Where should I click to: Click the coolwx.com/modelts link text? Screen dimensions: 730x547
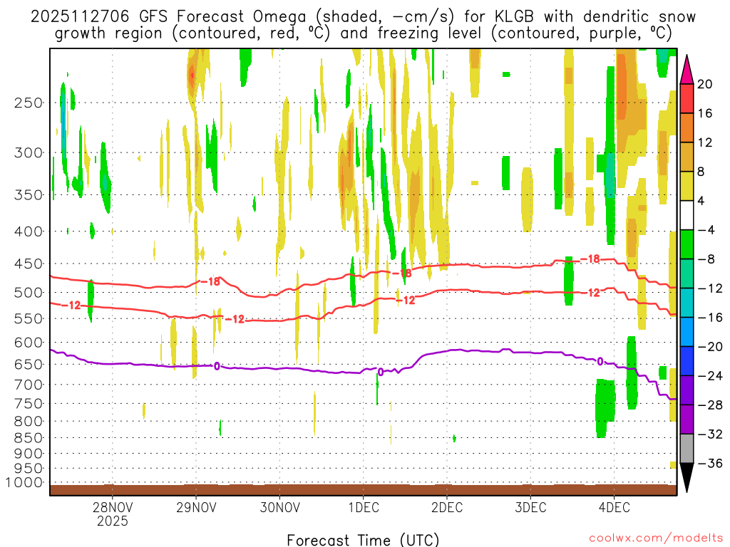(x=656, y=538)
